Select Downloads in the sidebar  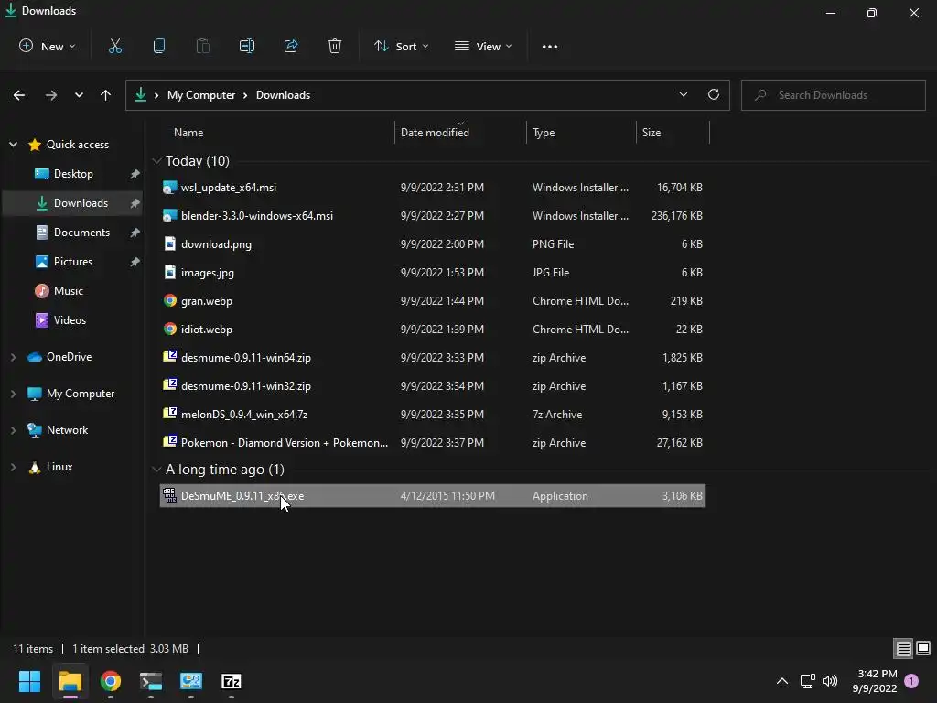[x=73, y=203]
